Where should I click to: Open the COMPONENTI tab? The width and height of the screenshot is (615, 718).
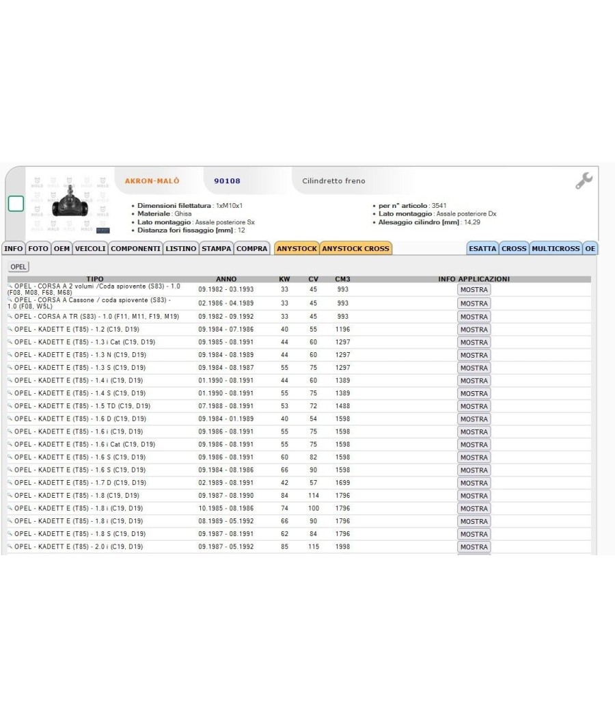pos(135,249)
